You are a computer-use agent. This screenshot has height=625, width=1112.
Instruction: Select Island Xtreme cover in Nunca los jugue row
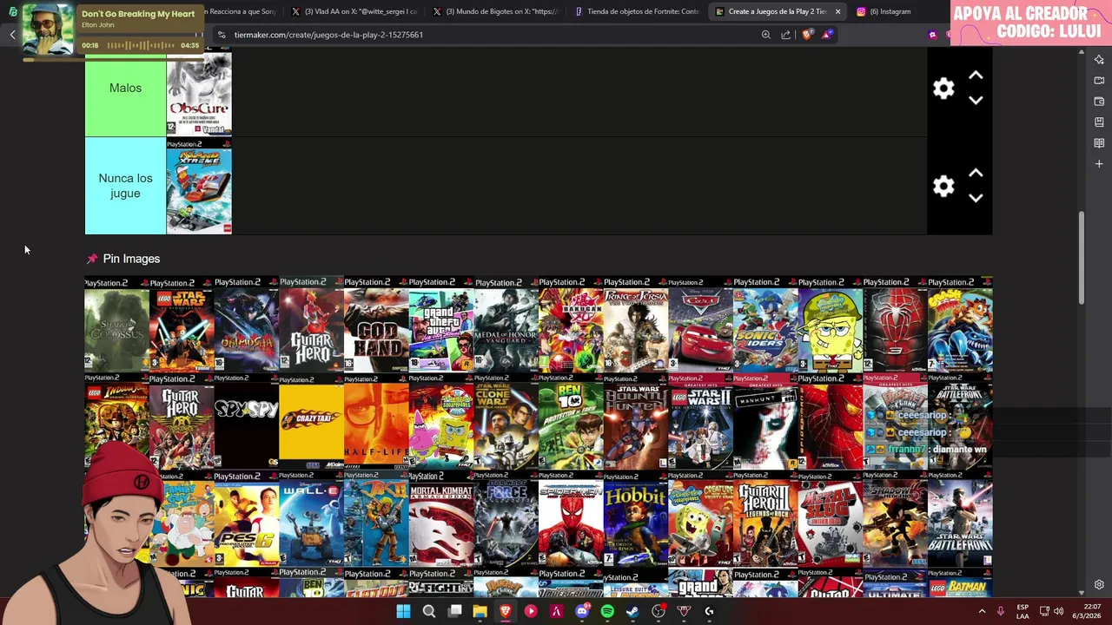pos(199,187)
